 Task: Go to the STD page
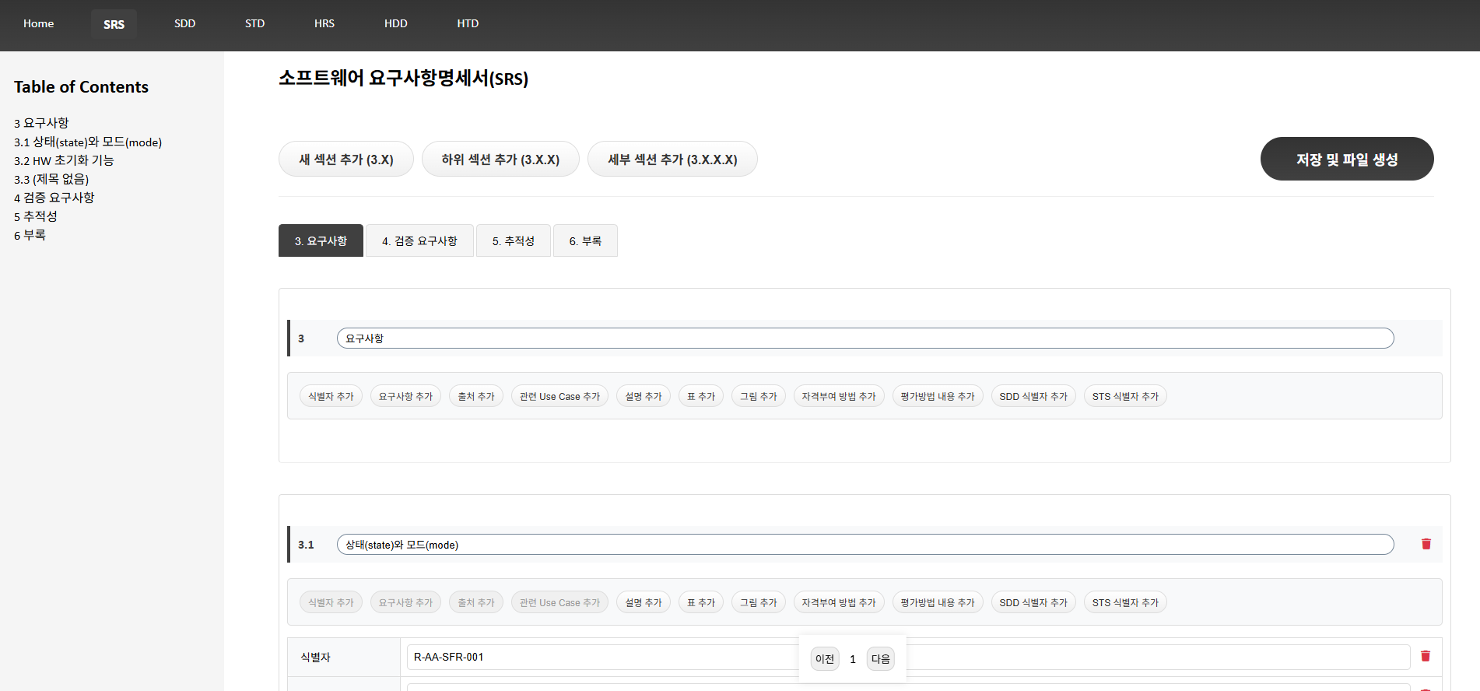pos(254,23)
